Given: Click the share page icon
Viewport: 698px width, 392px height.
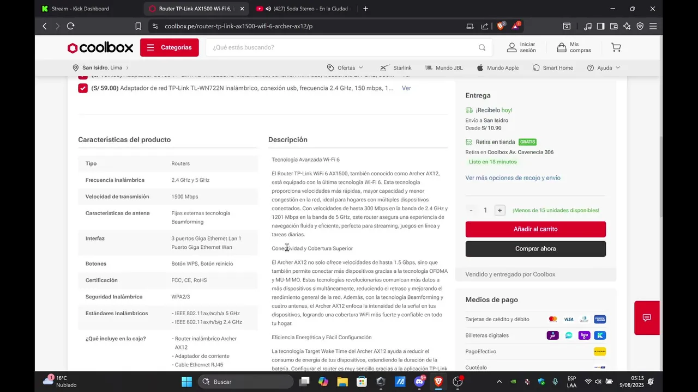Looking at the screenshot, I should tap(485, 26).
